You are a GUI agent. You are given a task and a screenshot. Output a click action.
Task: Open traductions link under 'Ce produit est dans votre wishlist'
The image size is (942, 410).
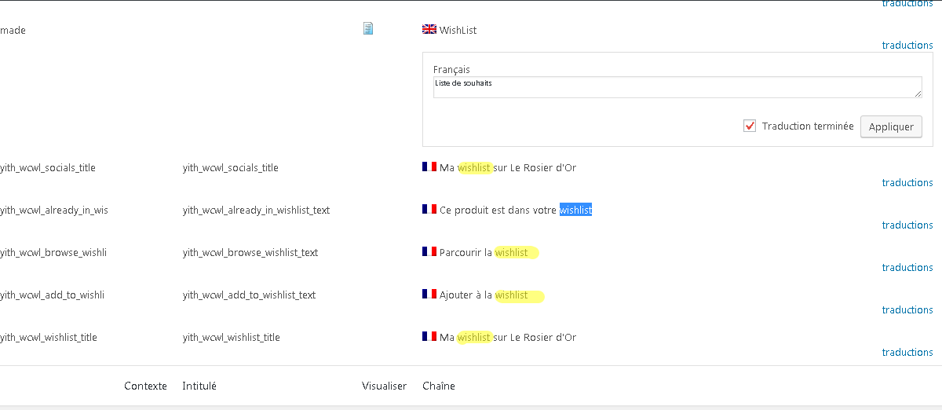[907, 225]
